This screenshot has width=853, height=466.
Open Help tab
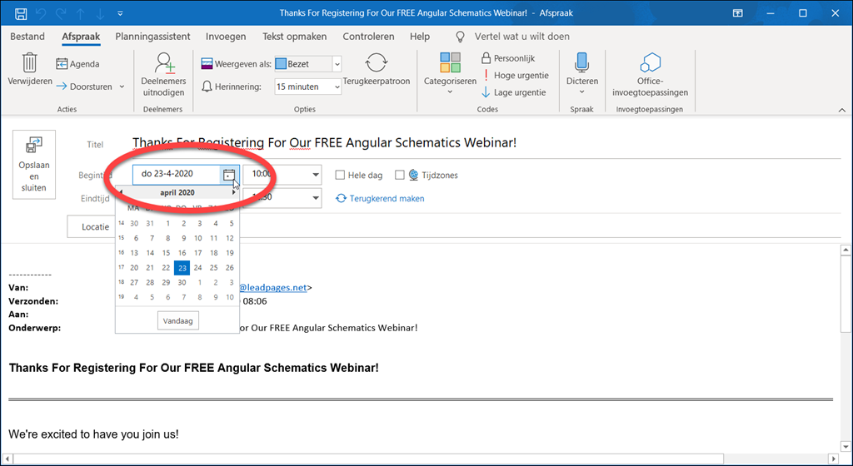420,37
